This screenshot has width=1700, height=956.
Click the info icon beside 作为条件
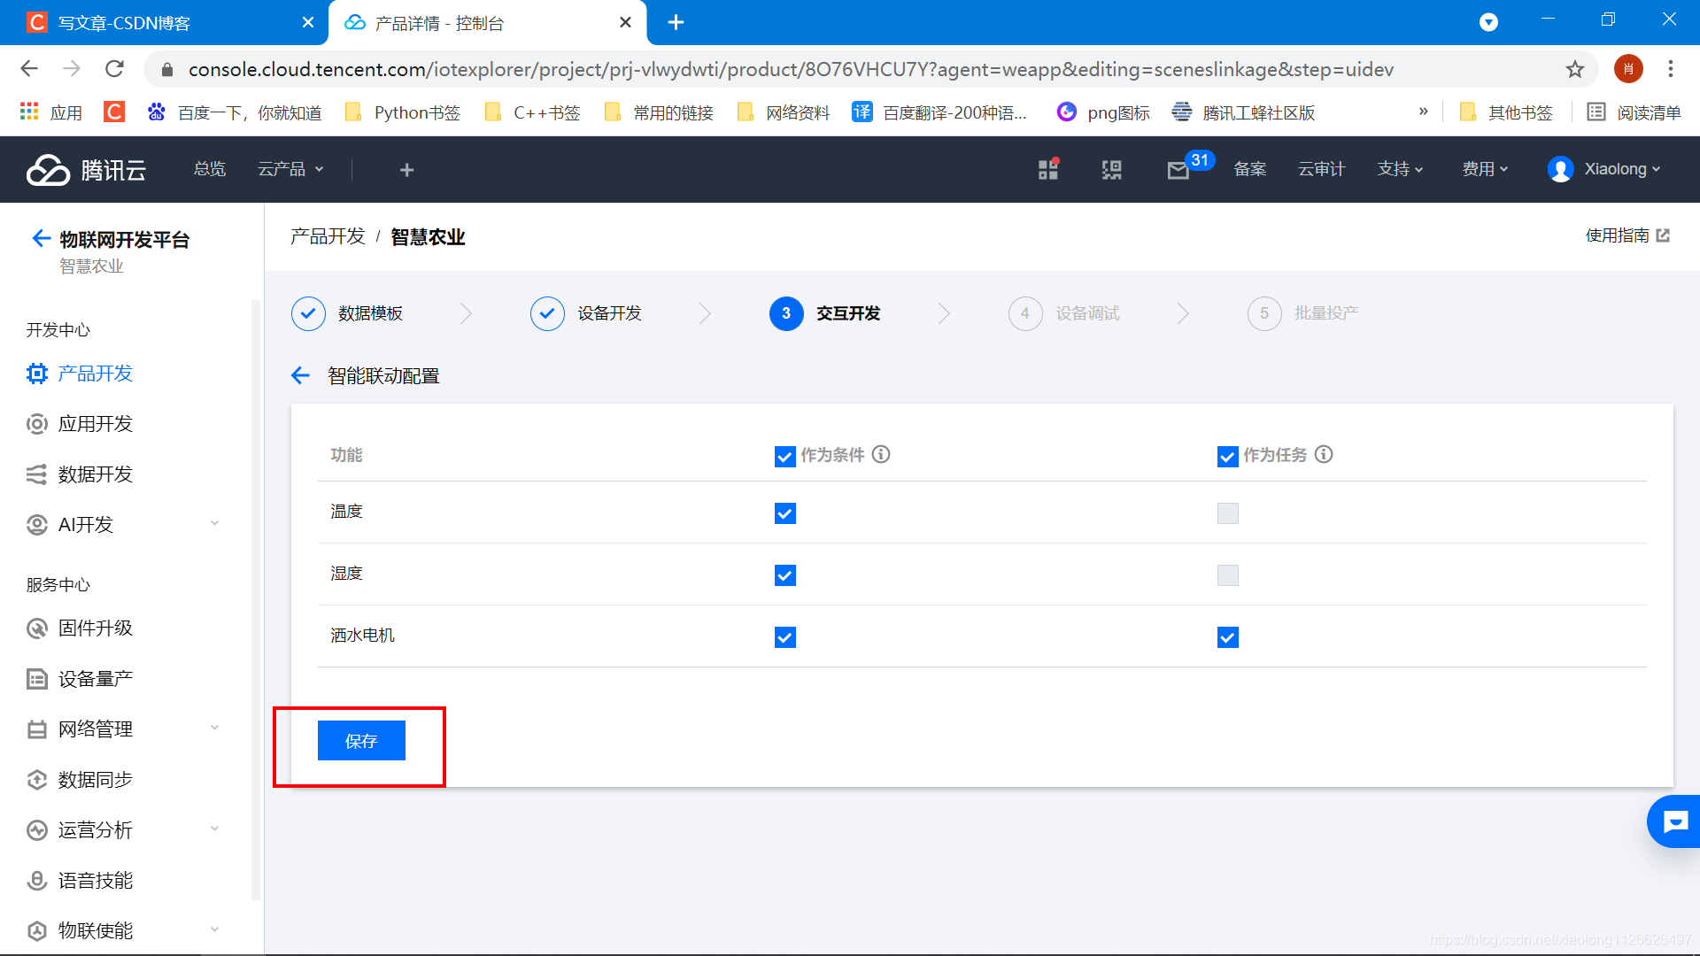[881, 454]
